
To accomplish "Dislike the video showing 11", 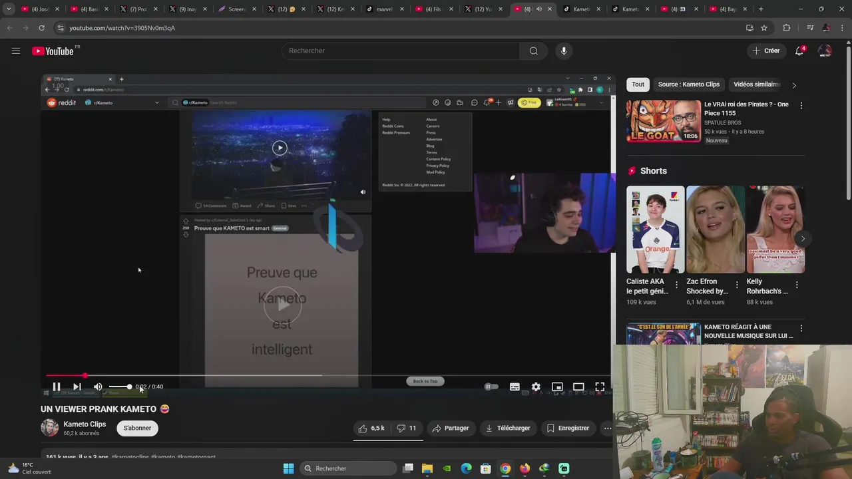I will point(407,428).
